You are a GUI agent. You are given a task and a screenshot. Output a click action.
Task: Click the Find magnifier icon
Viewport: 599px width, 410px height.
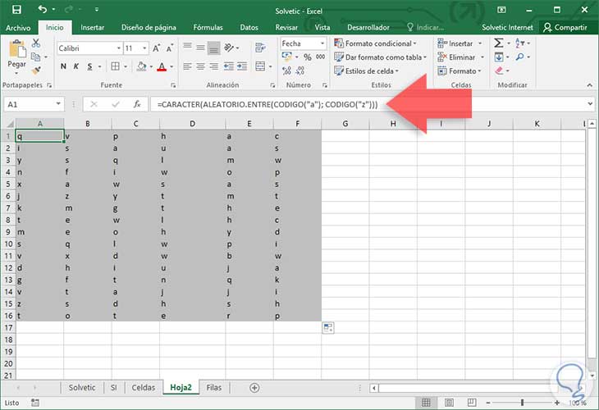[x=519, y=57]
